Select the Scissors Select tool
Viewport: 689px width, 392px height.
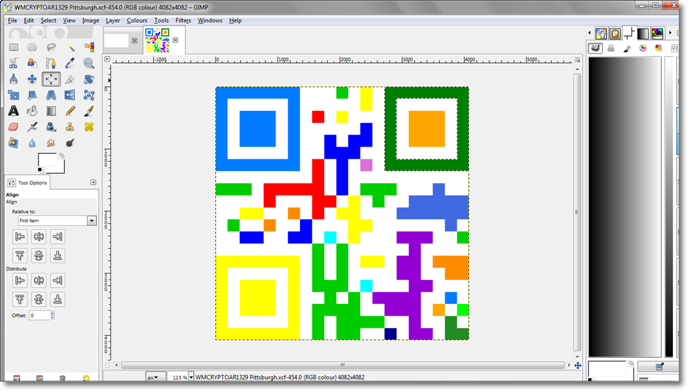click(13, 63)
